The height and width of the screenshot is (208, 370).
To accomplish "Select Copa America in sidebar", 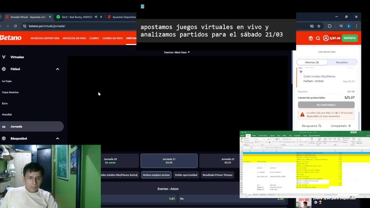I will (10, 92).
